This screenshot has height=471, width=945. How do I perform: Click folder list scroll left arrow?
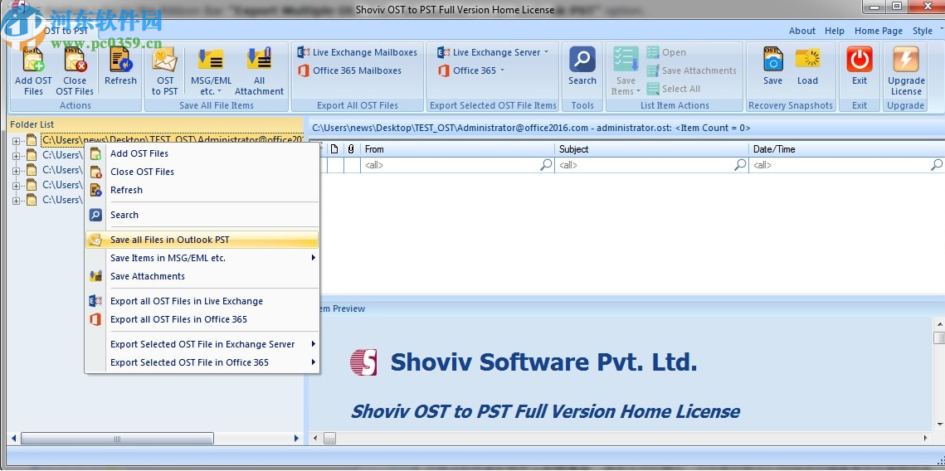[14, 439]
